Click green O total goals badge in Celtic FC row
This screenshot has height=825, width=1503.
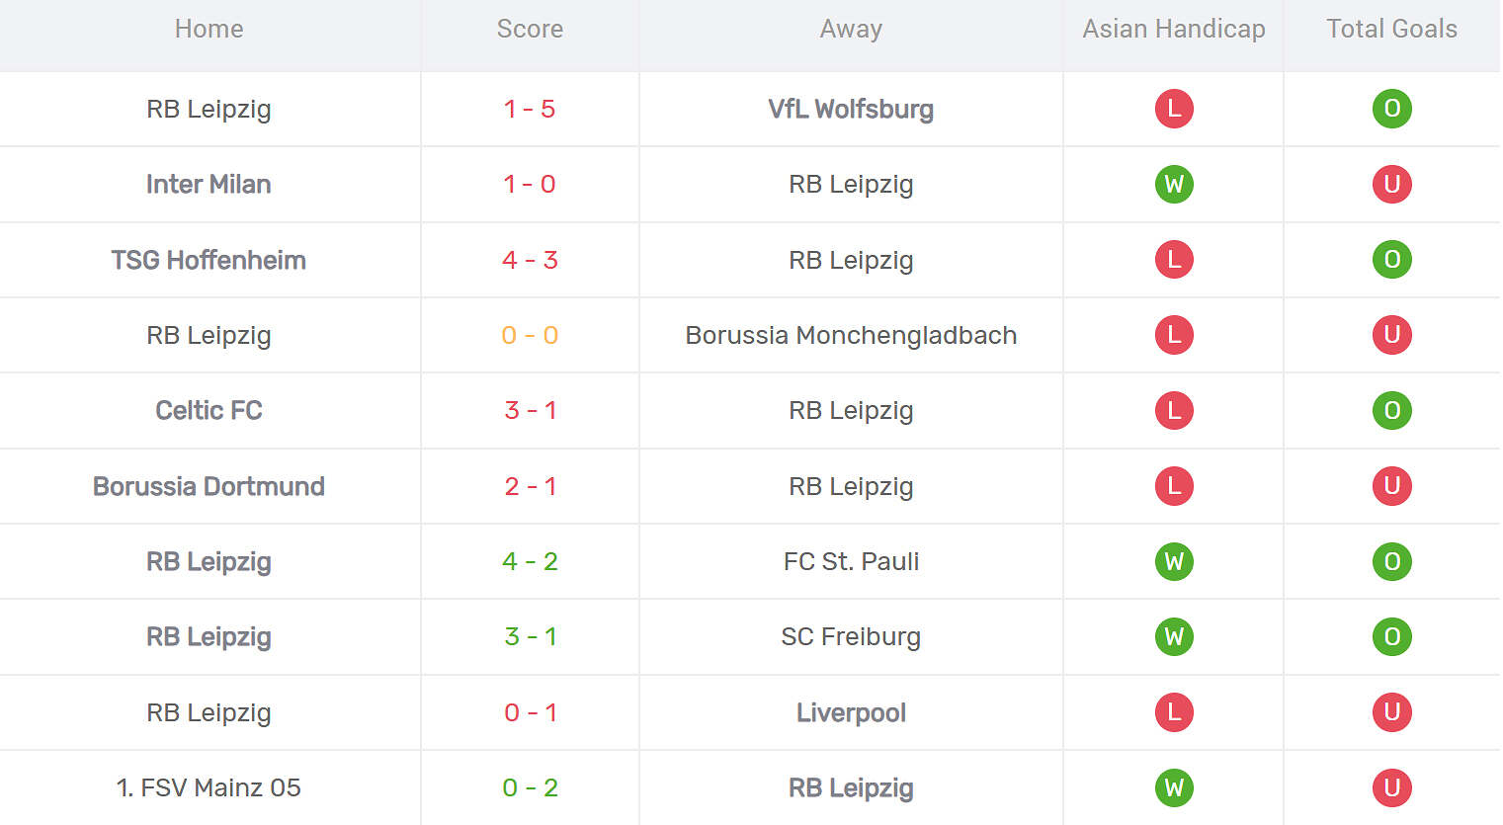1391,410
